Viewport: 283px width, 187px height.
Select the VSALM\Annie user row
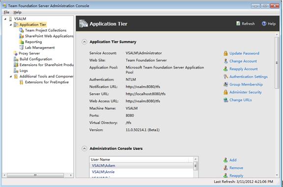(x=141, y=172)
